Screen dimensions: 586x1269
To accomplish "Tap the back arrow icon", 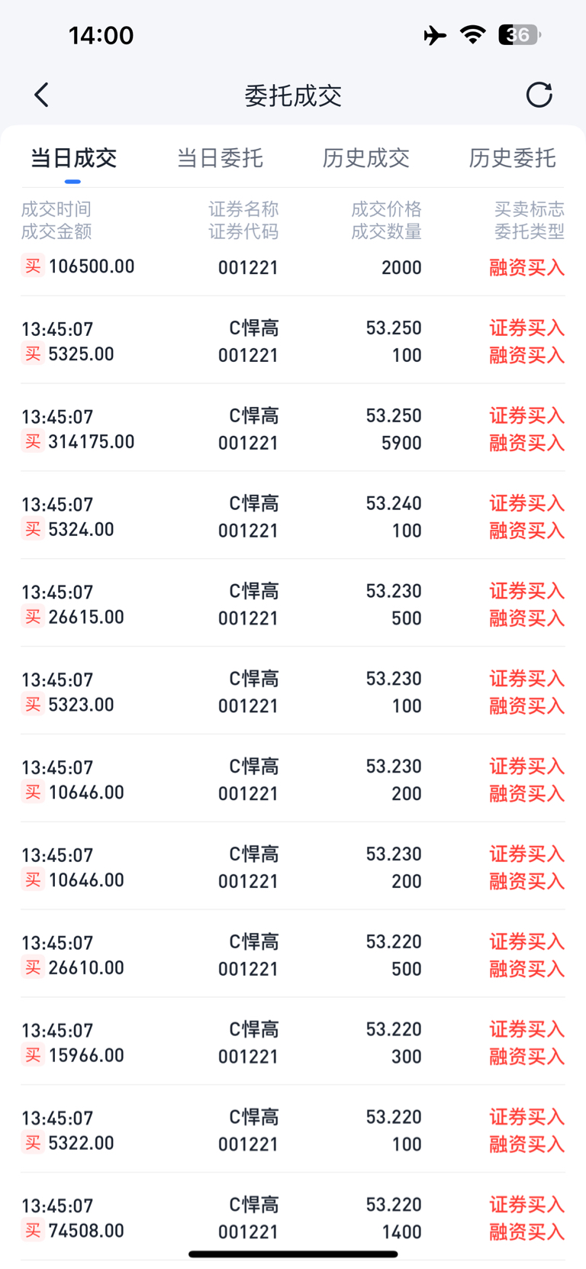I will point(41,95).
